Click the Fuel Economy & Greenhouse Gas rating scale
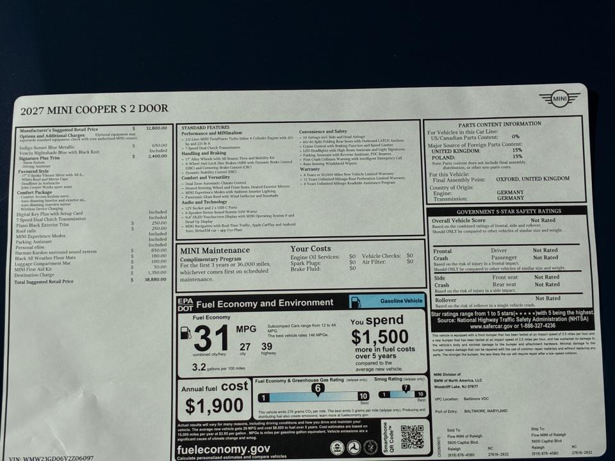This screenshot has width=615, height=461. click(x=314, y=397)
